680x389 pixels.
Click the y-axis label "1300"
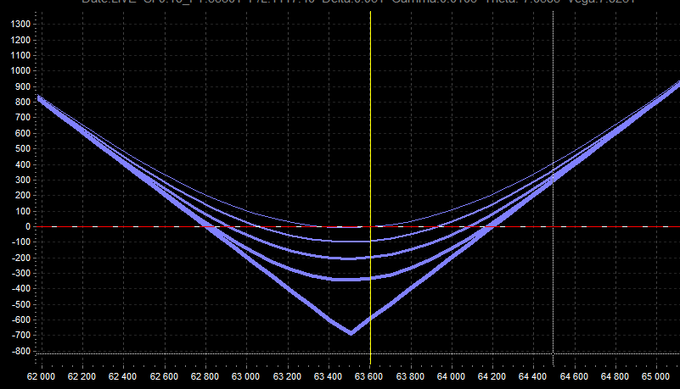(21, 25)
